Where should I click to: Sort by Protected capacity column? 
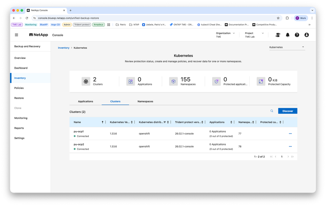click(280, 122)
